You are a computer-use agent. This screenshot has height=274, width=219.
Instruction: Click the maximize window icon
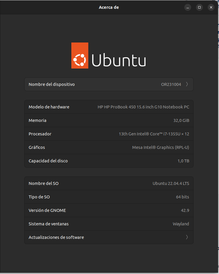coord(199,7)
